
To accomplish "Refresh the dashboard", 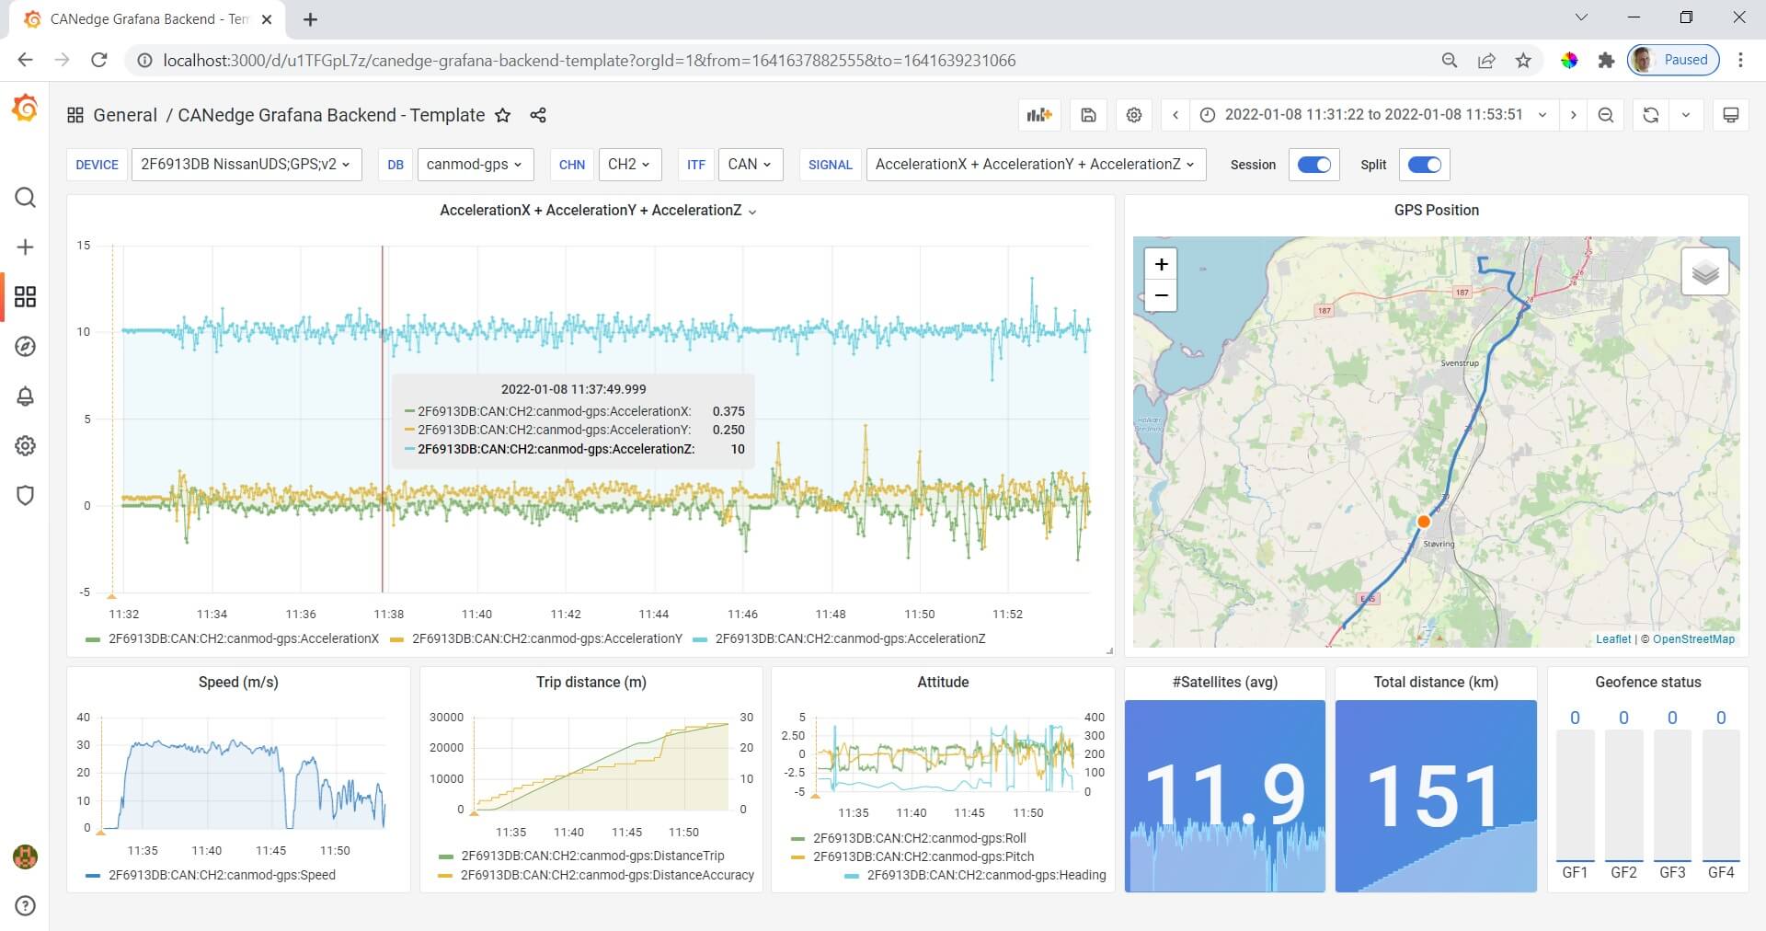I will (1651, 115).
